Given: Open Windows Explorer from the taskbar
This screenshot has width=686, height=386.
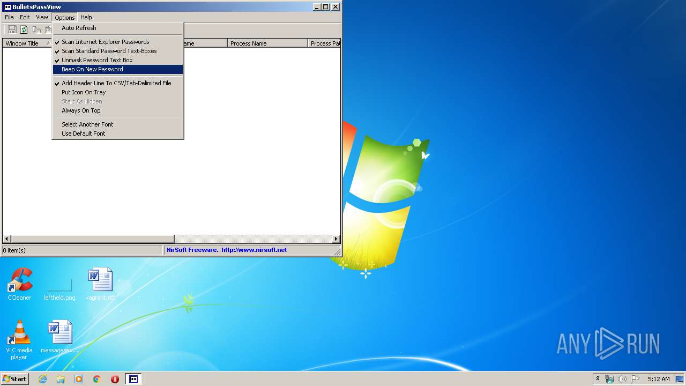Looking at the screenshot, I should [x=61, y=379].
